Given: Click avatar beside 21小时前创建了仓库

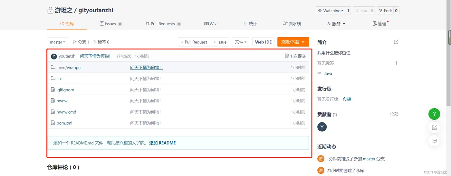Looking at the screenshot, I should [x=321, y=170].
